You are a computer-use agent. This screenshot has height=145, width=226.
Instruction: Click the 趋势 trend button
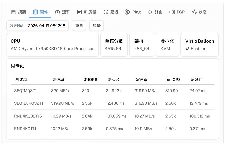click(96, 26)
